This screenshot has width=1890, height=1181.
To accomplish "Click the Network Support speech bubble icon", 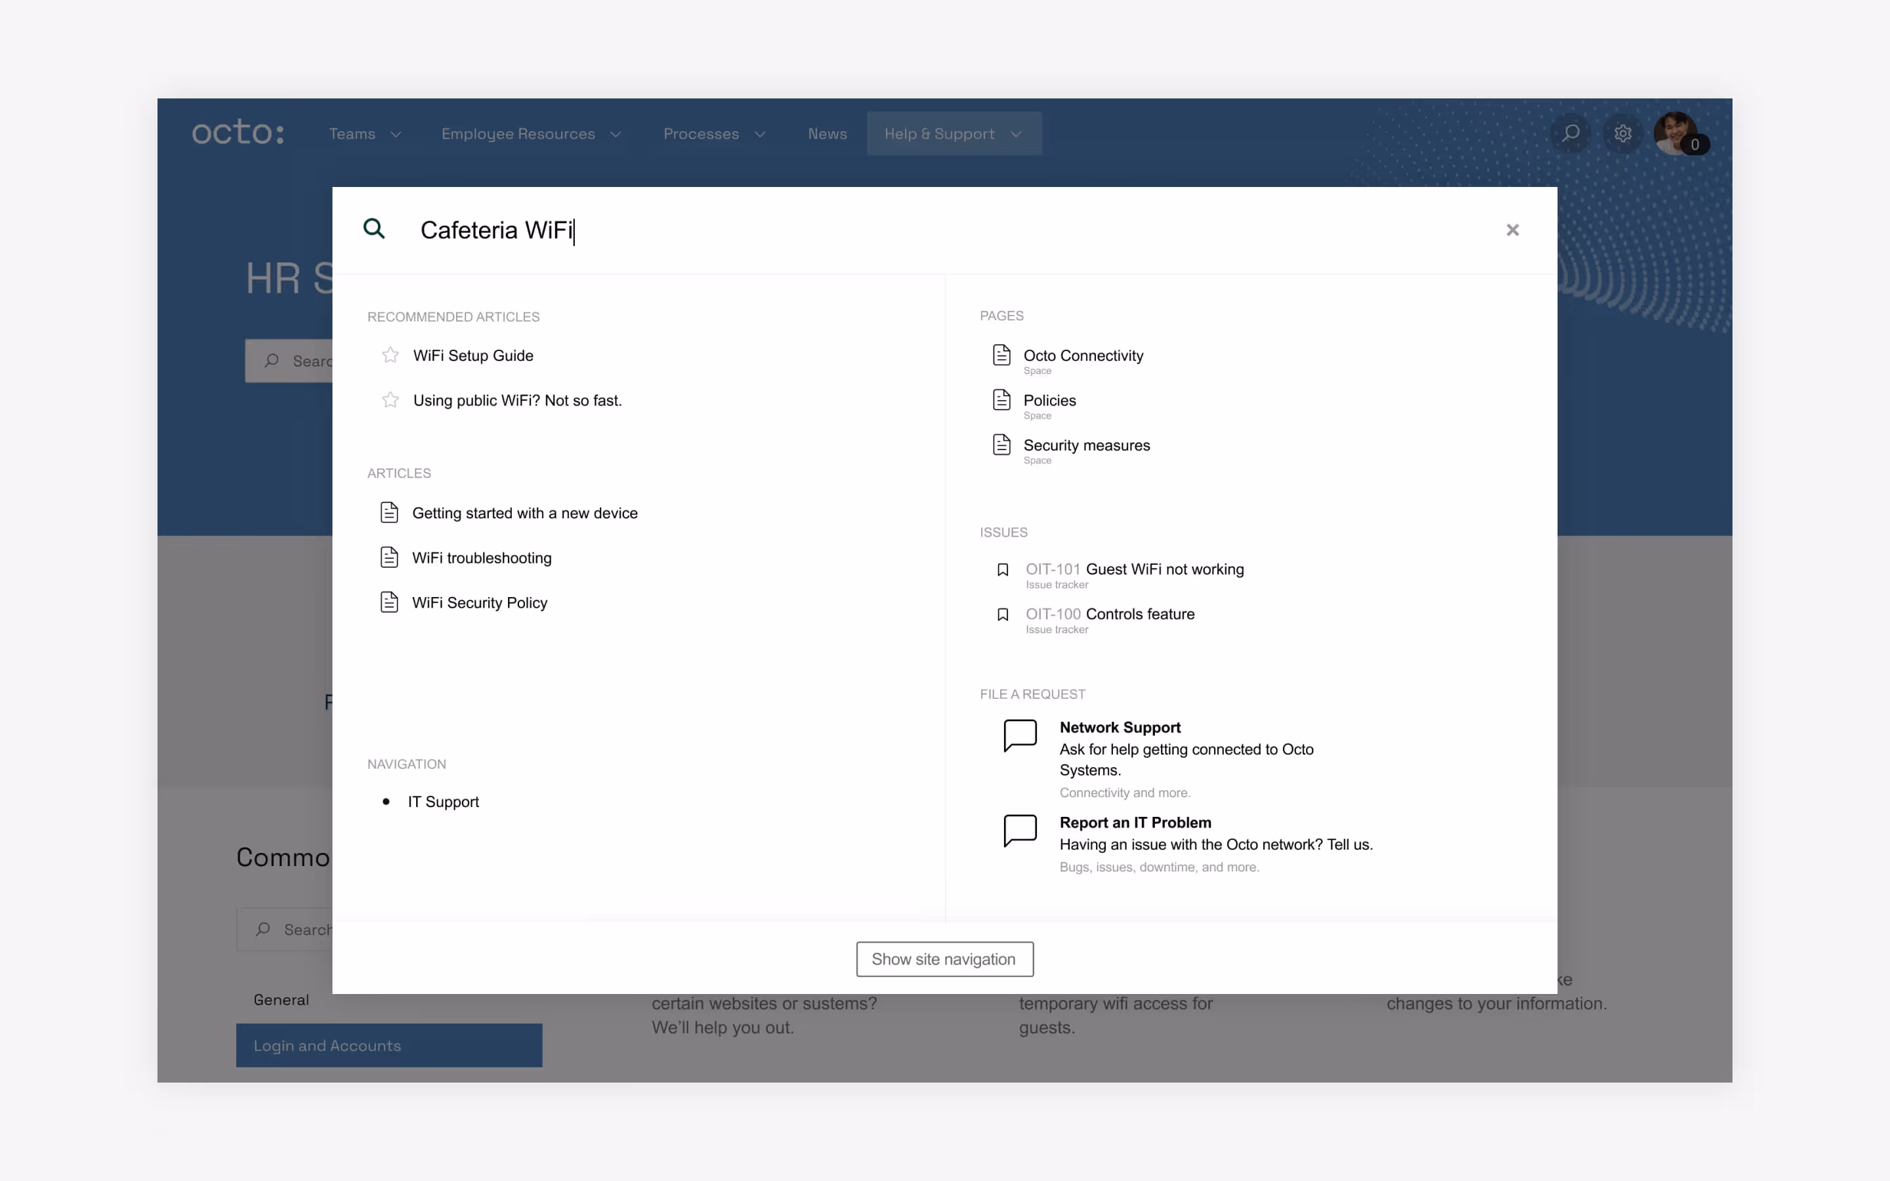I will 1020,735.
